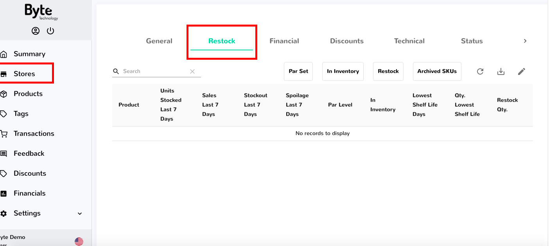The height and width of the screenshot is (246, 549).
Task: Click the Par Set button
Action: [298, 71]
